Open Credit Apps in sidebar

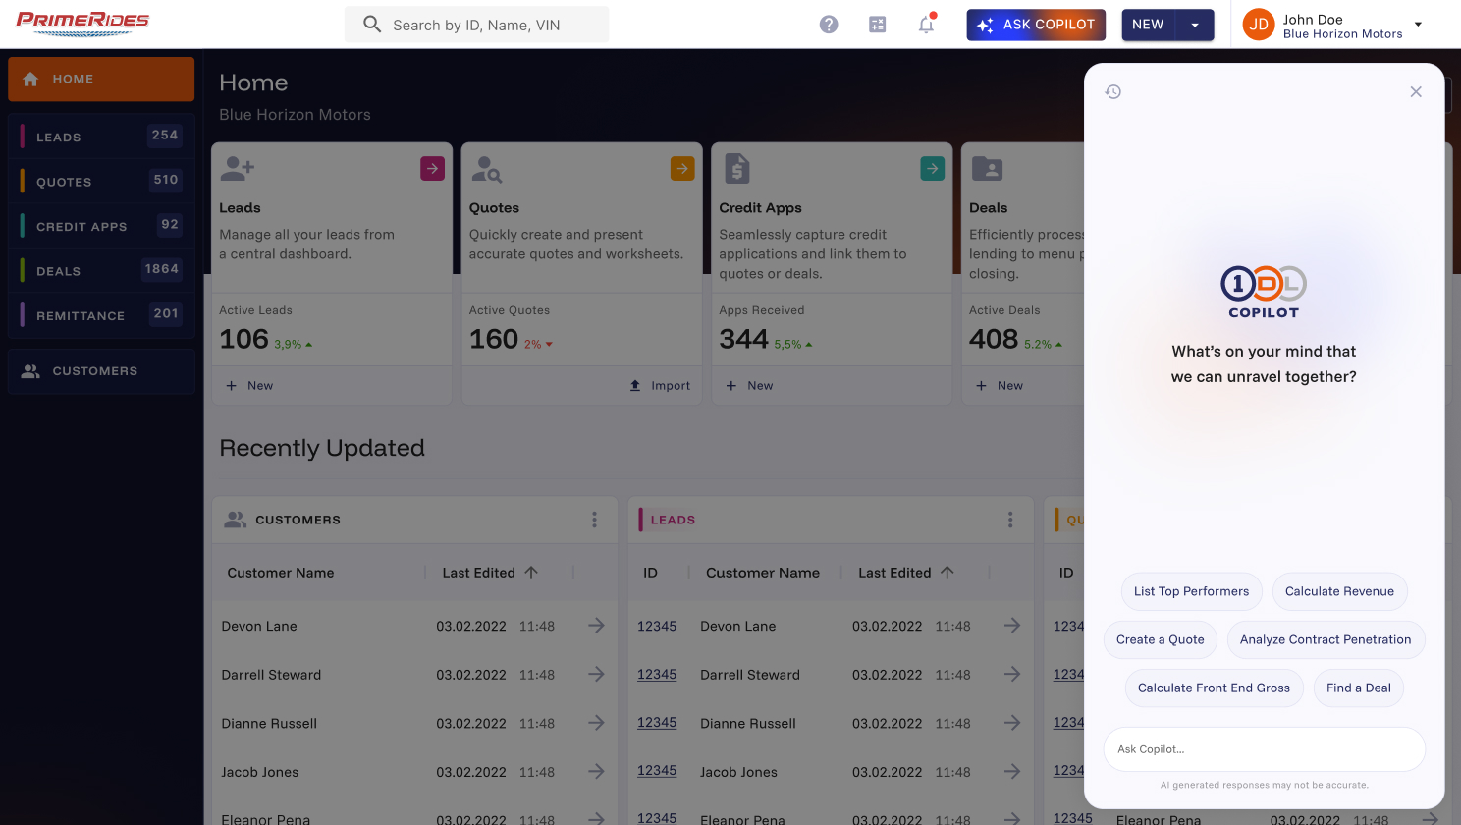[x=101, y=226]
